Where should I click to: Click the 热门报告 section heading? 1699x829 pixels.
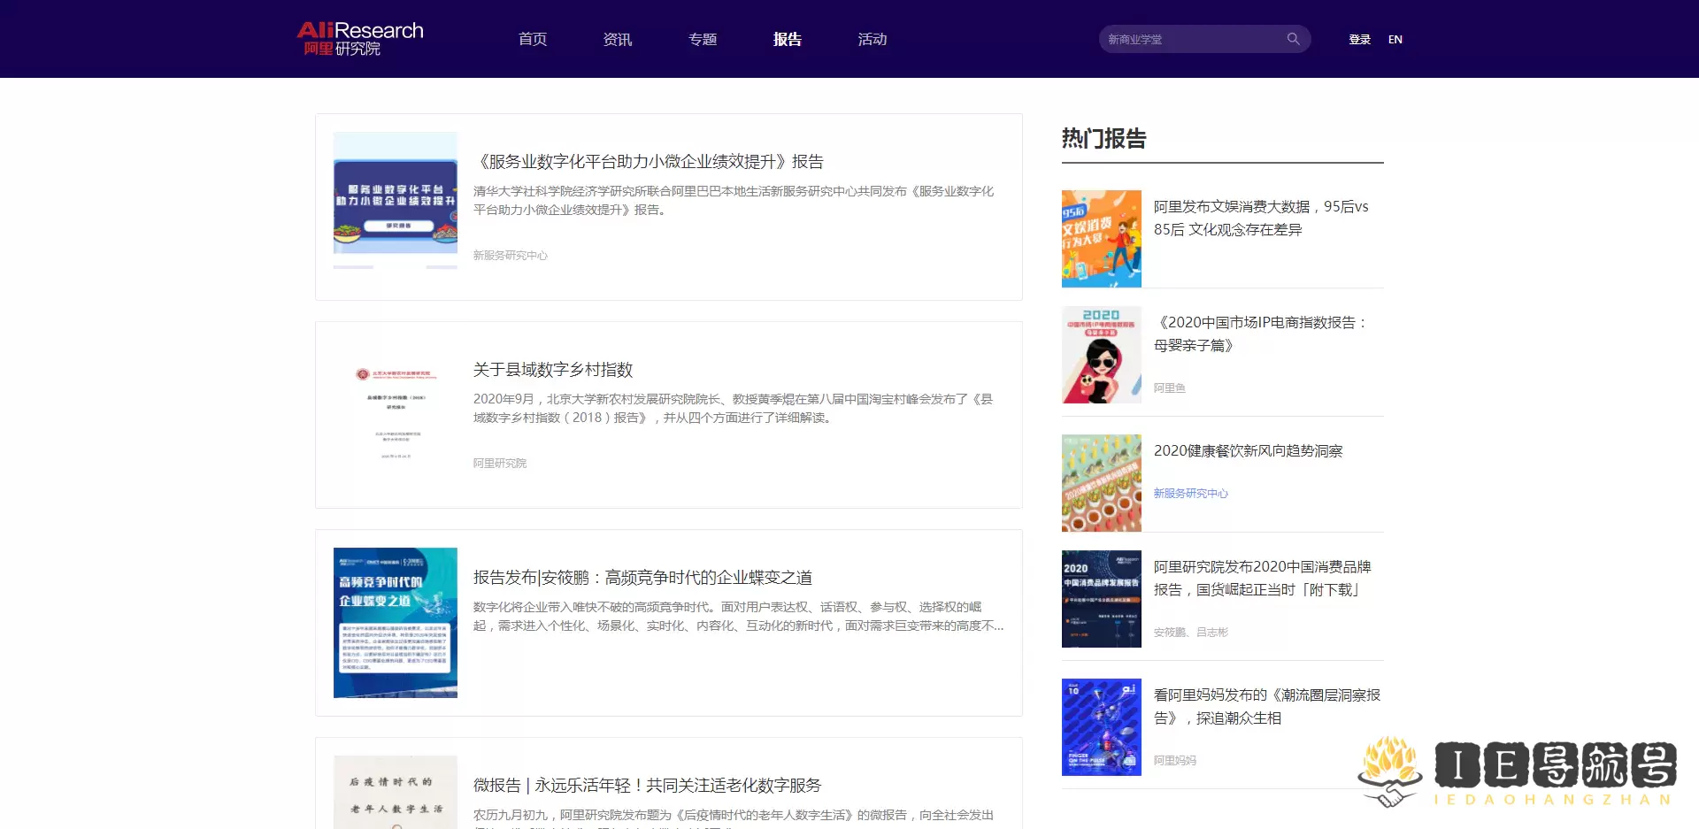click(1103, 139)
